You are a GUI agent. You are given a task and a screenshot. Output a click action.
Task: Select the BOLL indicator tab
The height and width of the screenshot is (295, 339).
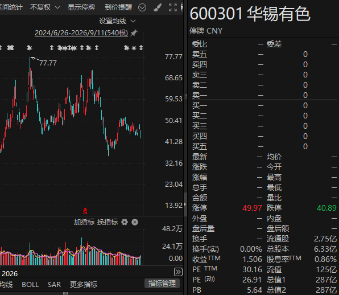[30, 284]
